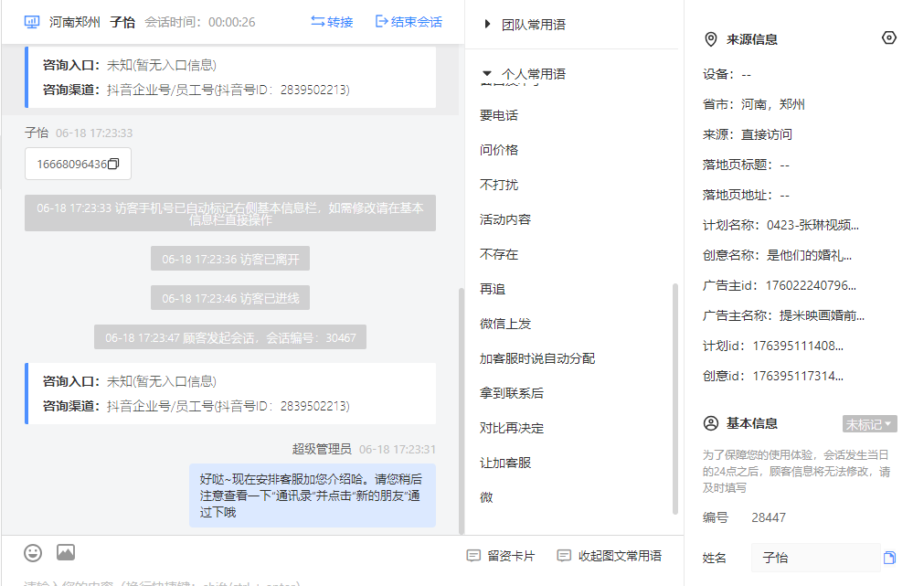Click the 计划名称 value 0423-张琳视频...

point(812,226)
